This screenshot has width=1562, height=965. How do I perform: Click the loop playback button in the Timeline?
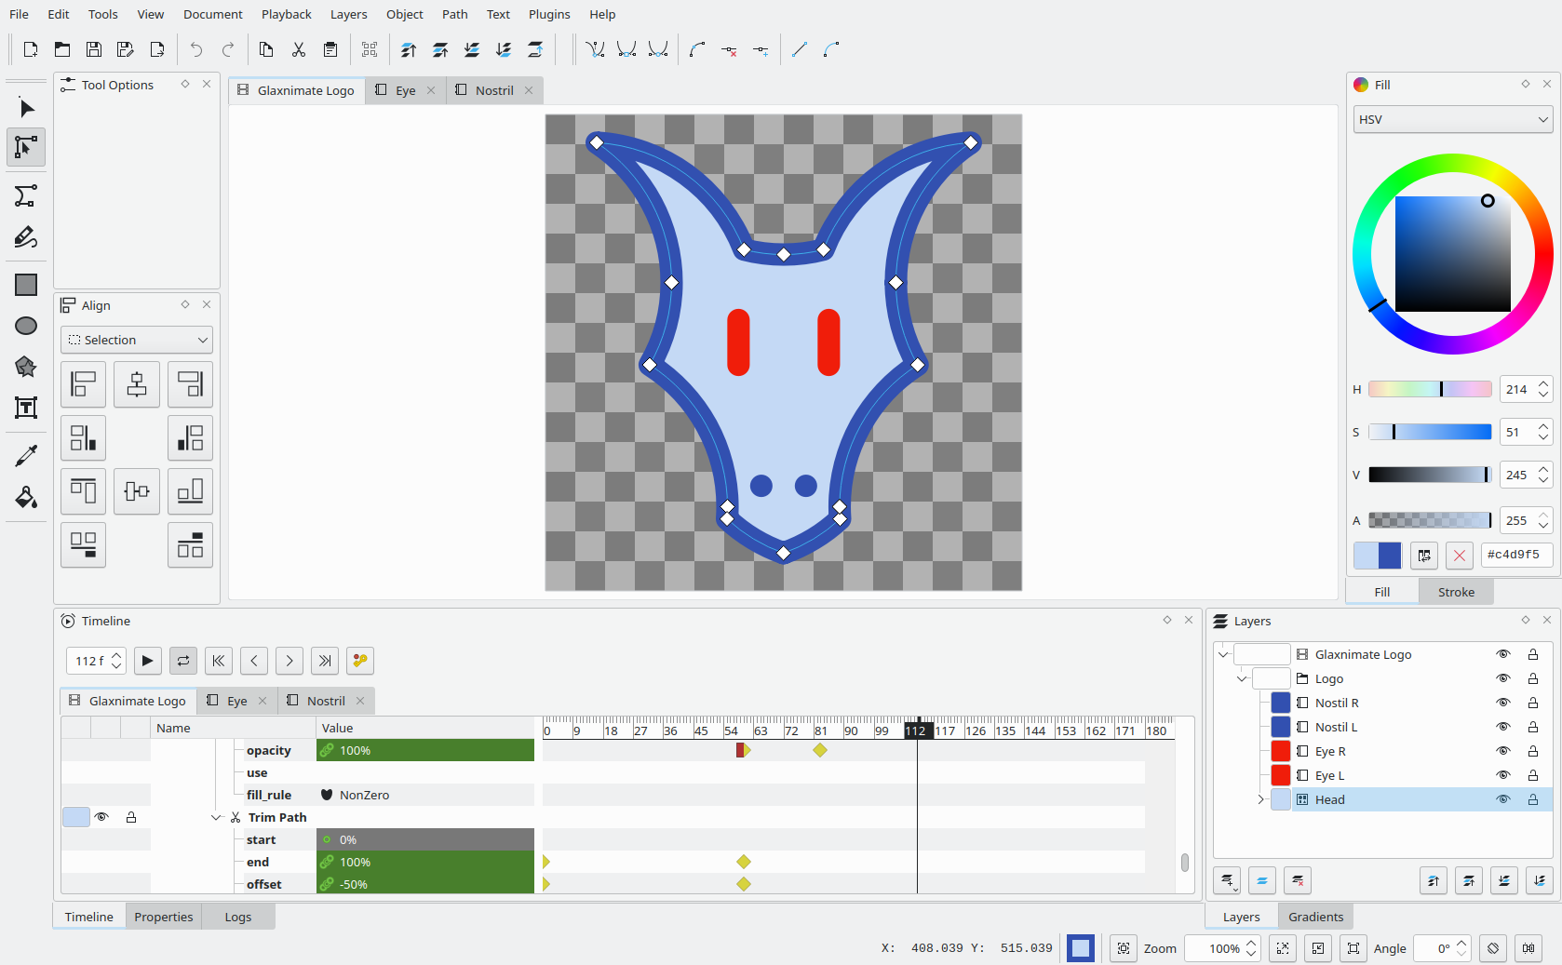pyautogui.click(x=182, y=661)
